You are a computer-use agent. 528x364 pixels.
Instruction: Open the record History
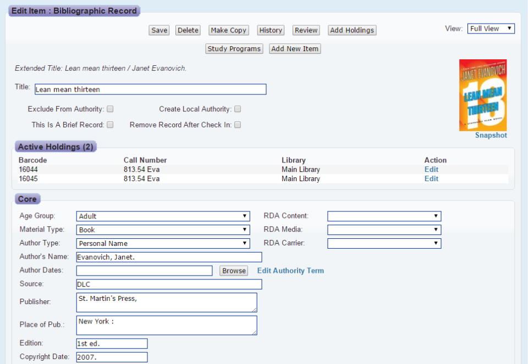(x=270, y=30)
